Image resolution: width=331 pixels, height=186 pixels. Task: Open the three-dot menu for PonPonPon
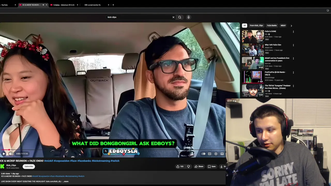293,72
